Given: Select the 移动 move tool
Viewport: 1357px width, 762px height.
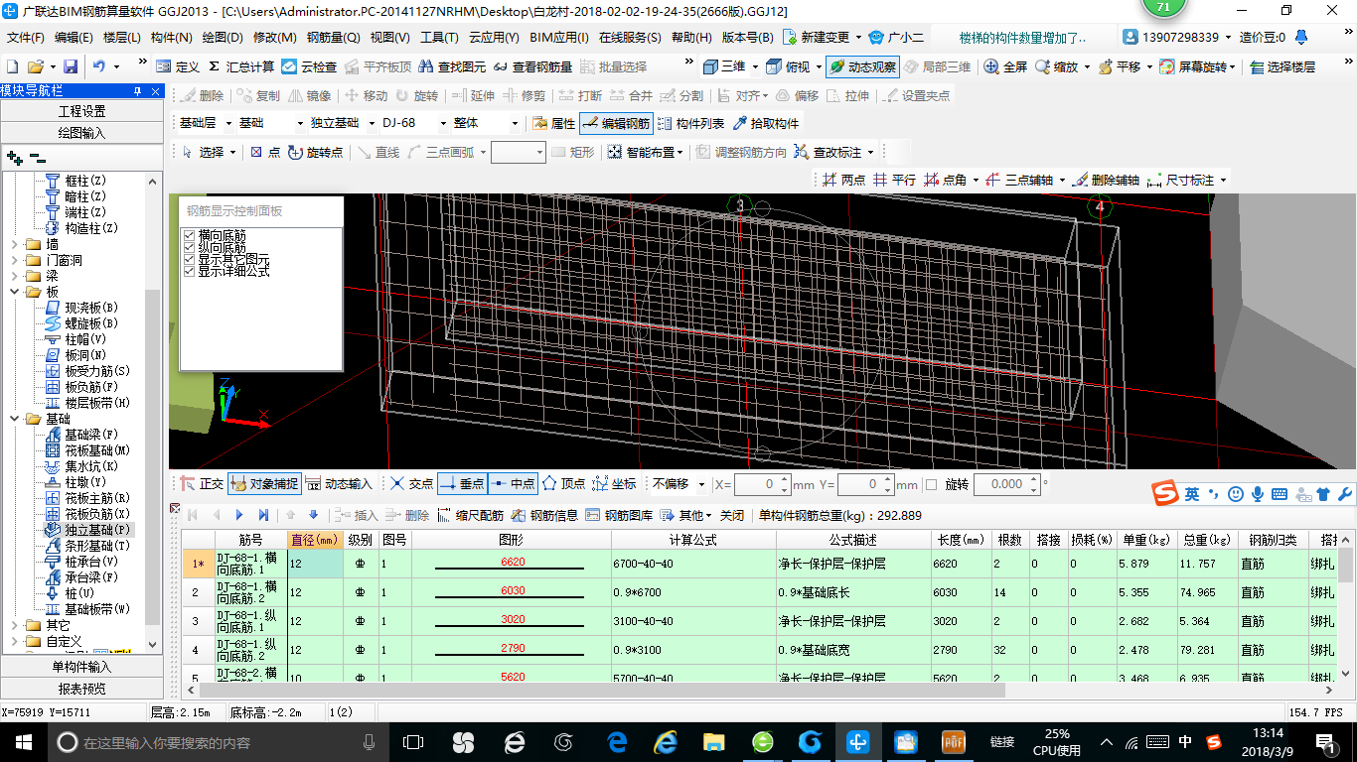Looking at the screenshot, I should click(x=366, y=95).
